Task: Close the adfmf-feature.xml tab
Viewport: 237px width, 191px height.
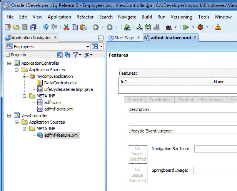Action: [195, 37]
